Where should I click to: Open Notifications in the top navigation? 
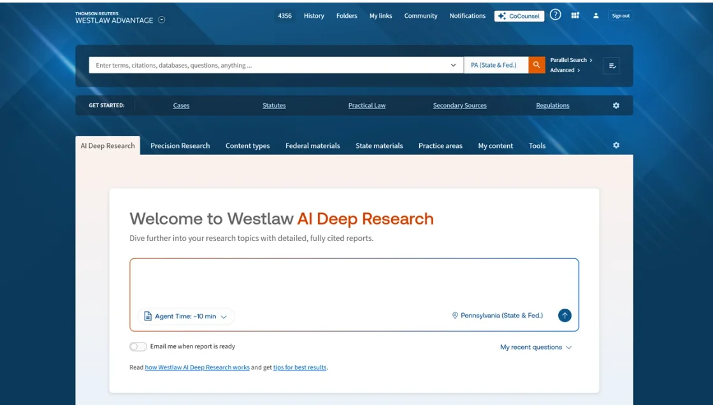coord(468,16)
